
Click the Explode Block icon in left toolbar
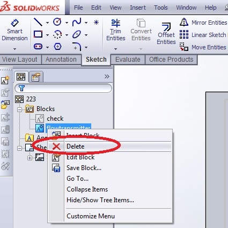pyautogui.click(x=5, y=154)
